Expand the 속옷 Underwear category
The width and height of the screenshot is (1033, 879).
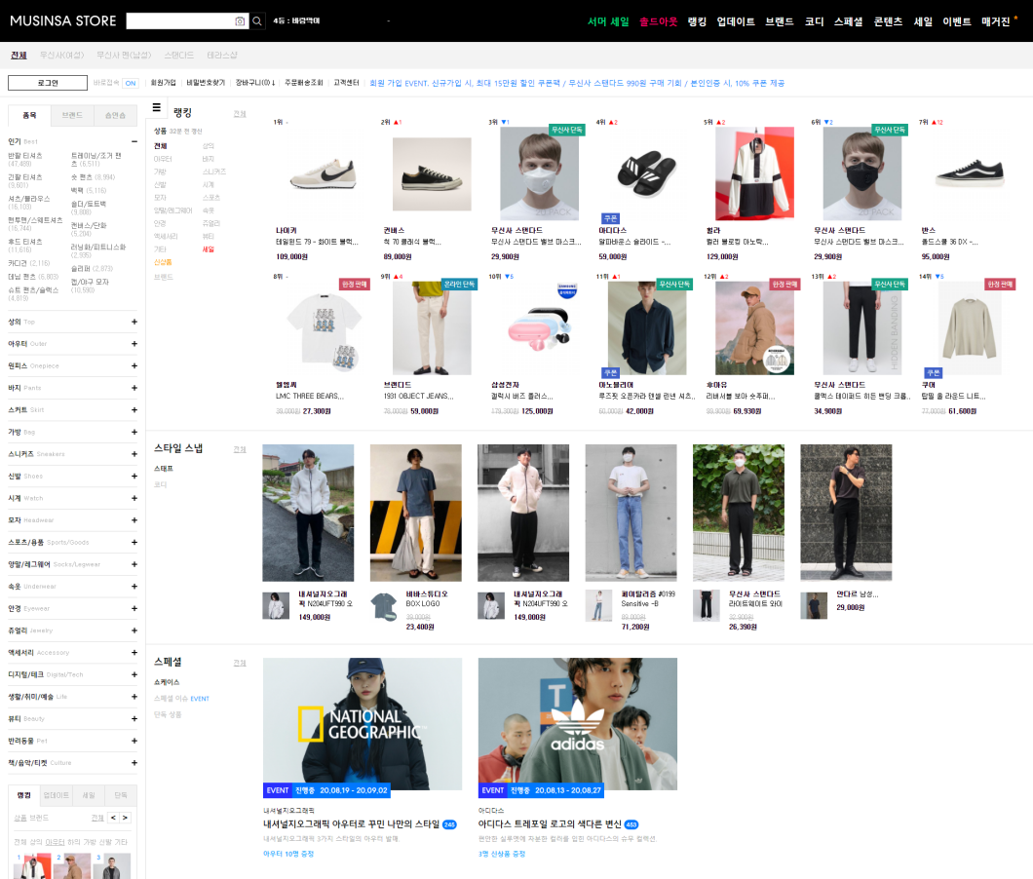pyautogui.click(x=134, y=587)
